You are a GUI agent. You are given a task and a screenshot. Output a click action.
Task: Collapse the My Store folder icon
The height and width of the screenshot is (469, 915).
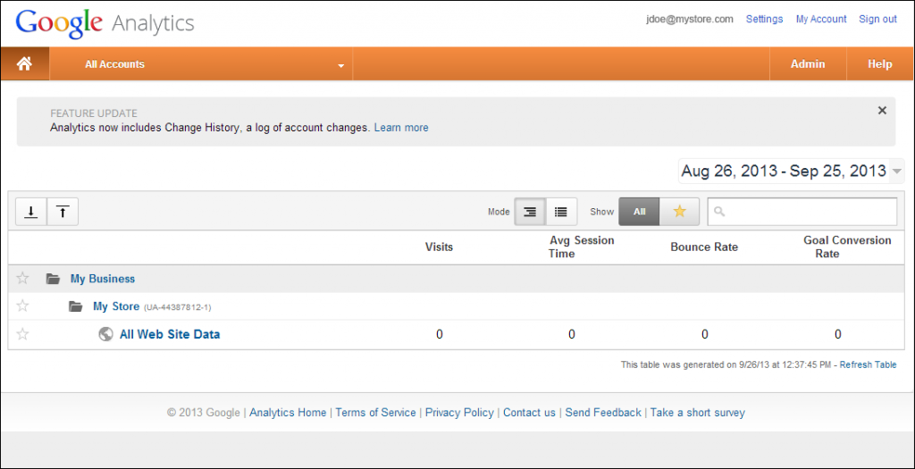tap(75, 306)
